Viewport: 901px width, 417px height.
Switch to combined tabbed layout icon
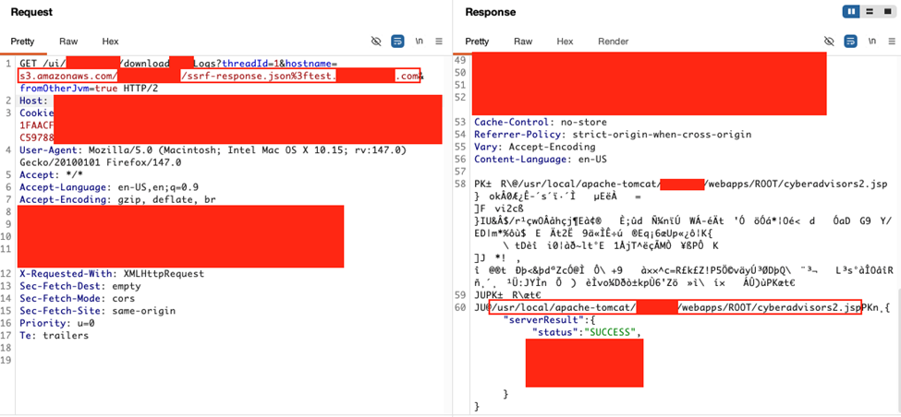pyautogui.click(x=887, y=12)
